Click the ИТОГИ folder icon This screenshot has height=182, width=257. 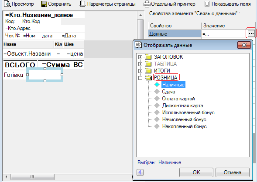coord(148,71)
